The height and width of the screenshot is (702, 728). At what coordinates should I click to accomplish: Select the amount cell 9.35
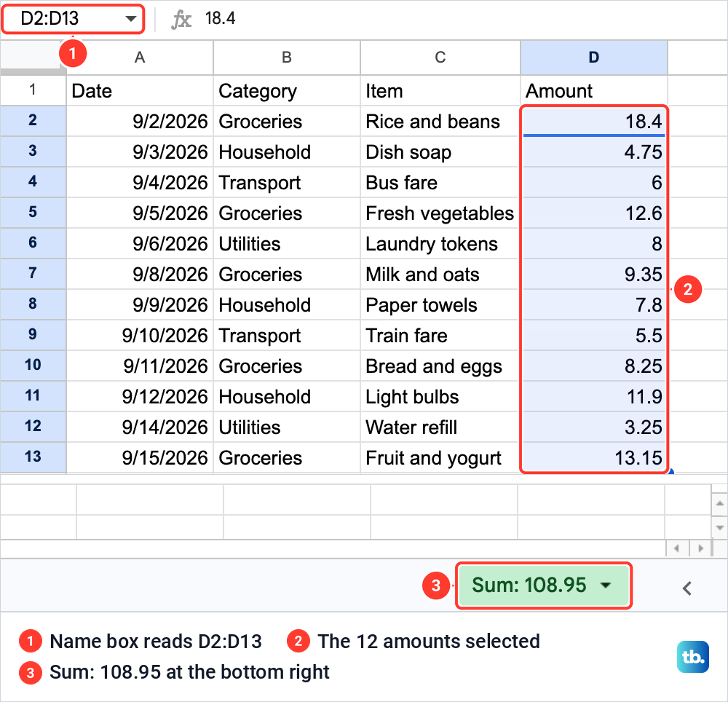594,274
